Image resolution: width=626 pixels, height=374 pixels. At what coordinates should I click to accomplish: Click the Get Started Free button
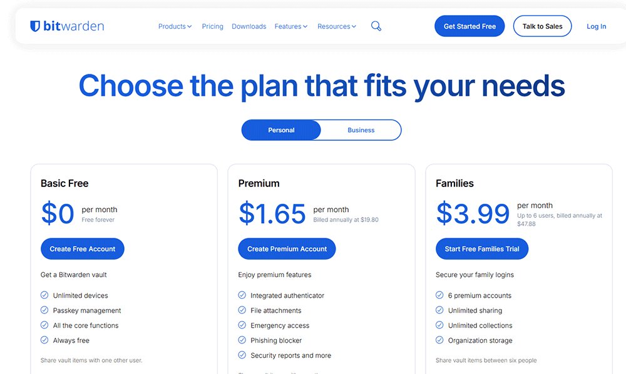tap(469, 26)
